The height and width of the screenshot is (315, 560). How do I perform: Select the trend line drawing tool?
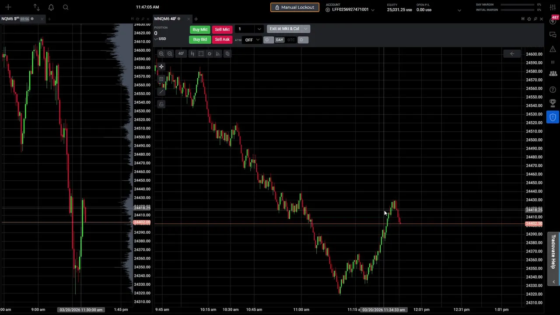[161, 91]
